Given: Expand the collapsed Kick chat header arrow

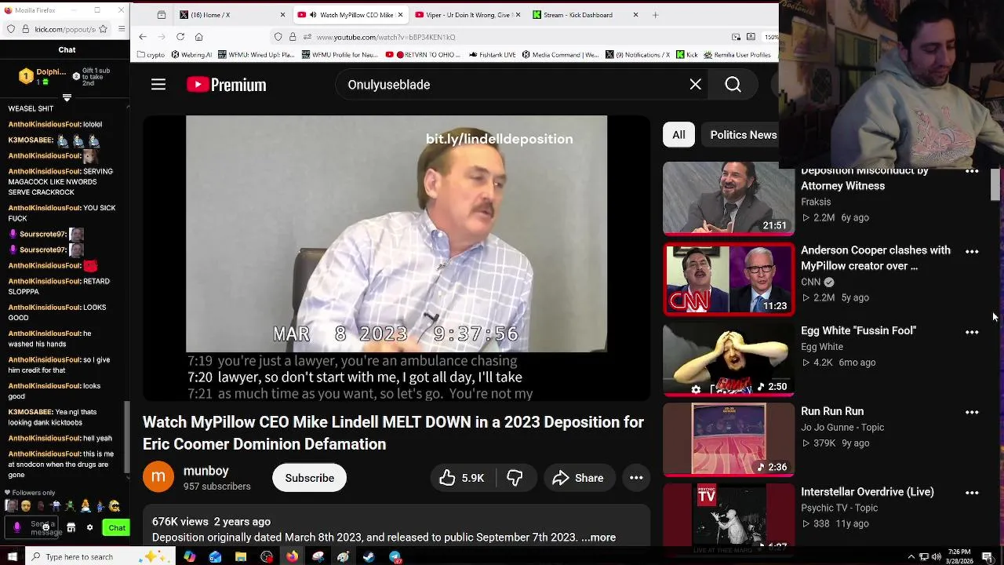Looking at the screenshot, I should tap(67, 97).
